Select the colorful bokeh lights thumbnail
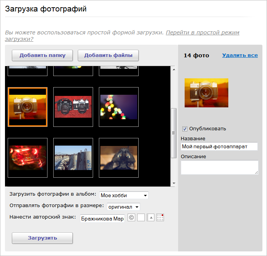 pyautogui.click(x=118, y=107)
